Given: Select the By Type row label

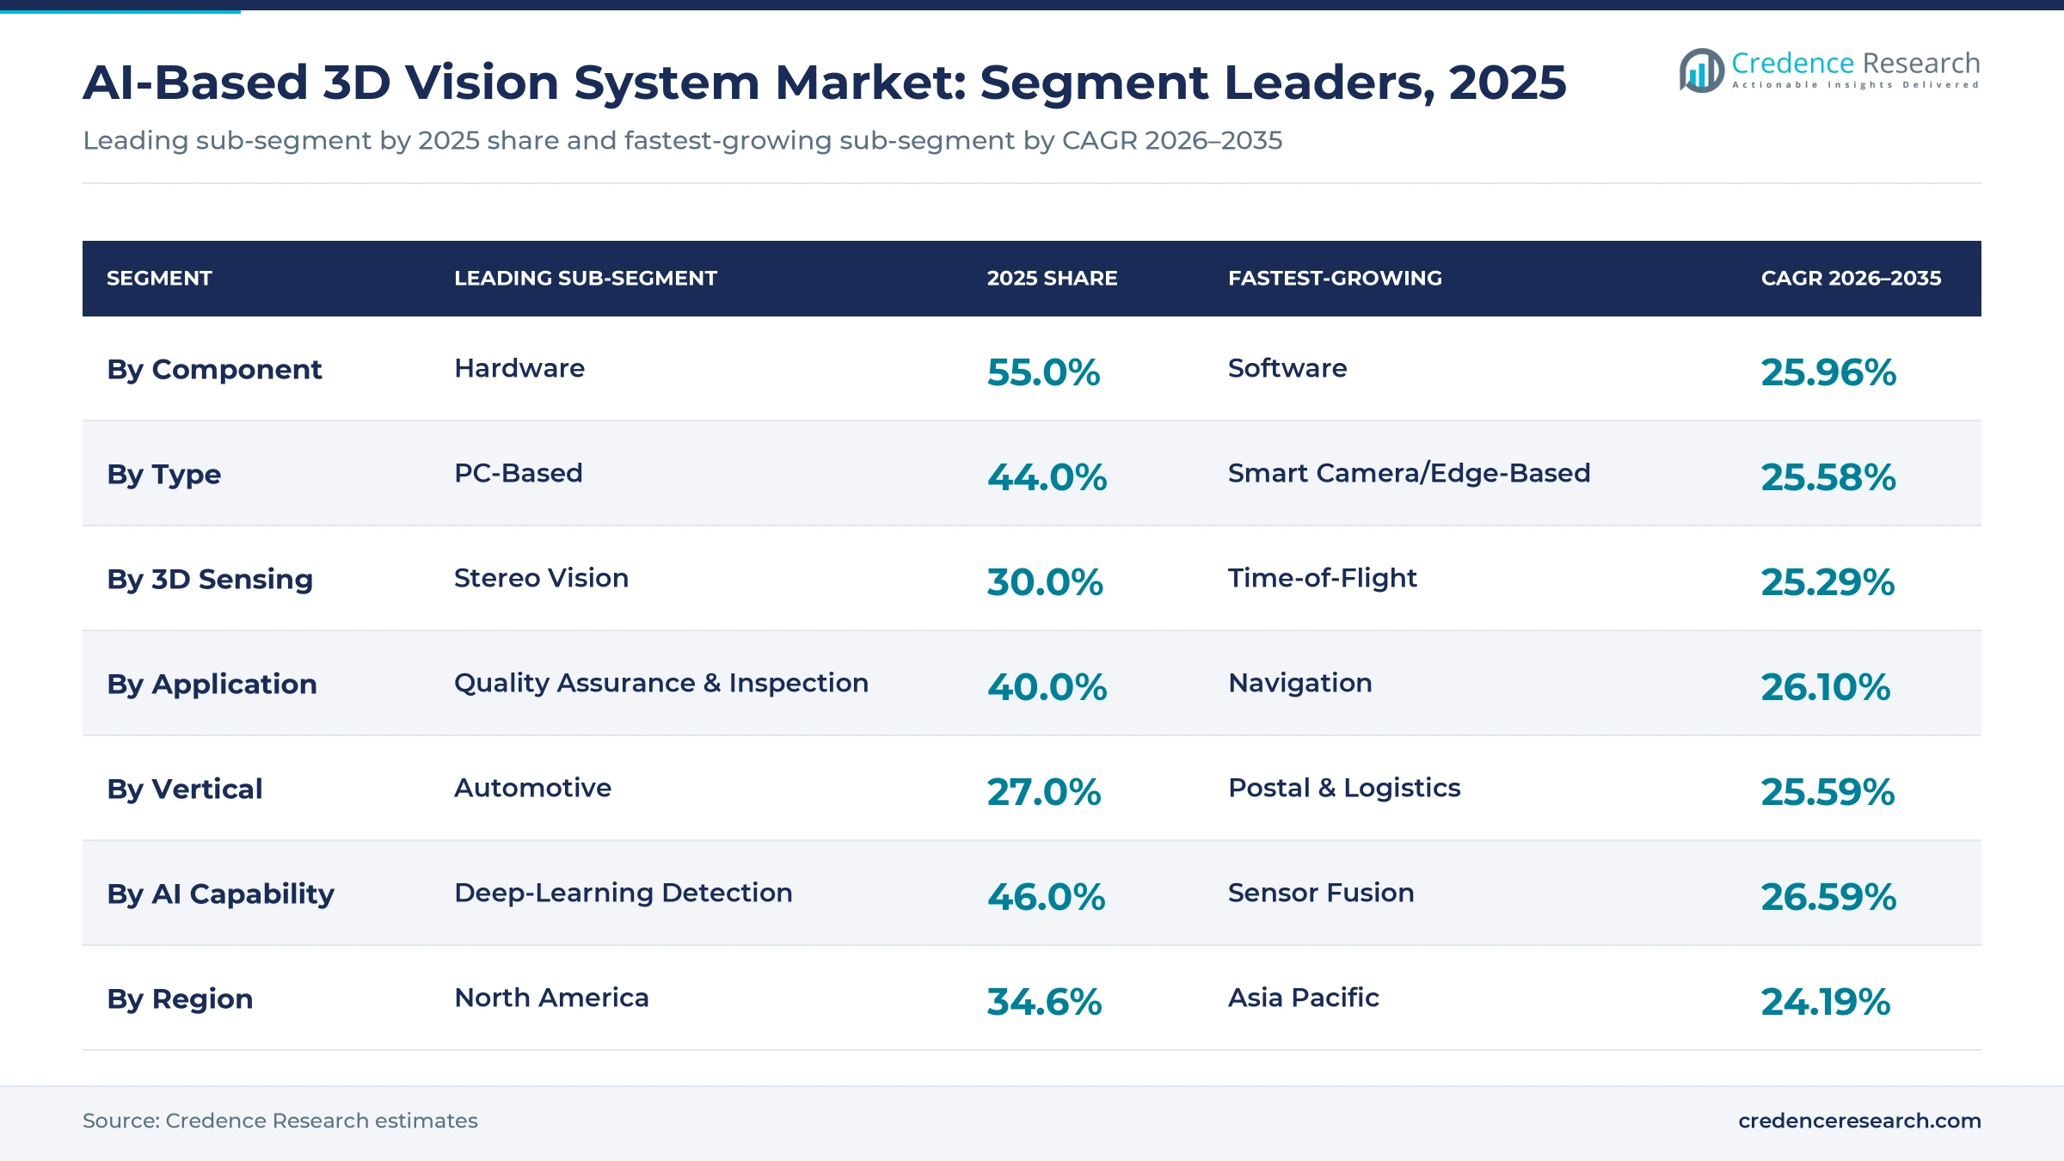Looking at the screenshot, I should pos(163,475).
